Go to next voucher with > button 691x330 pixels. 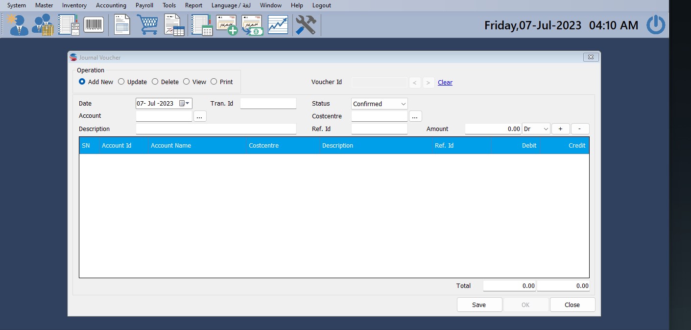[429, 83]
